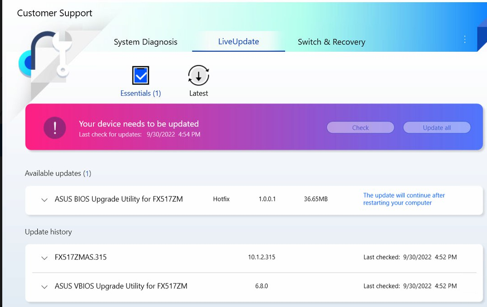Switch to the System Diagnosis tab

[145, 42]
